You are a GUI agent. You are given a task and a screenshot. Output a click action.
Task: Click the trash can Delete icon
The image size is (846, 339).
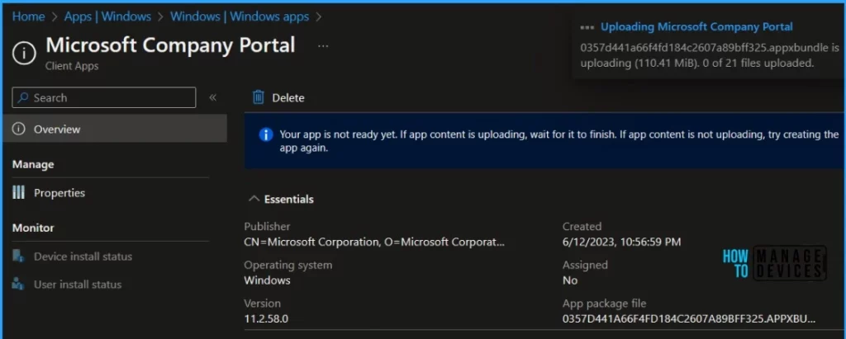(x=259, y=97)
